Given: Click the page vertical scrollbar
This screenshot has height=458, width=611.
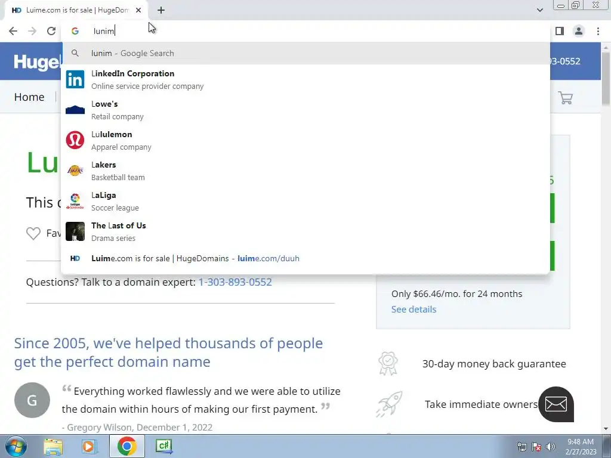Looking at the screenshot, I should (x=606, y=78).
